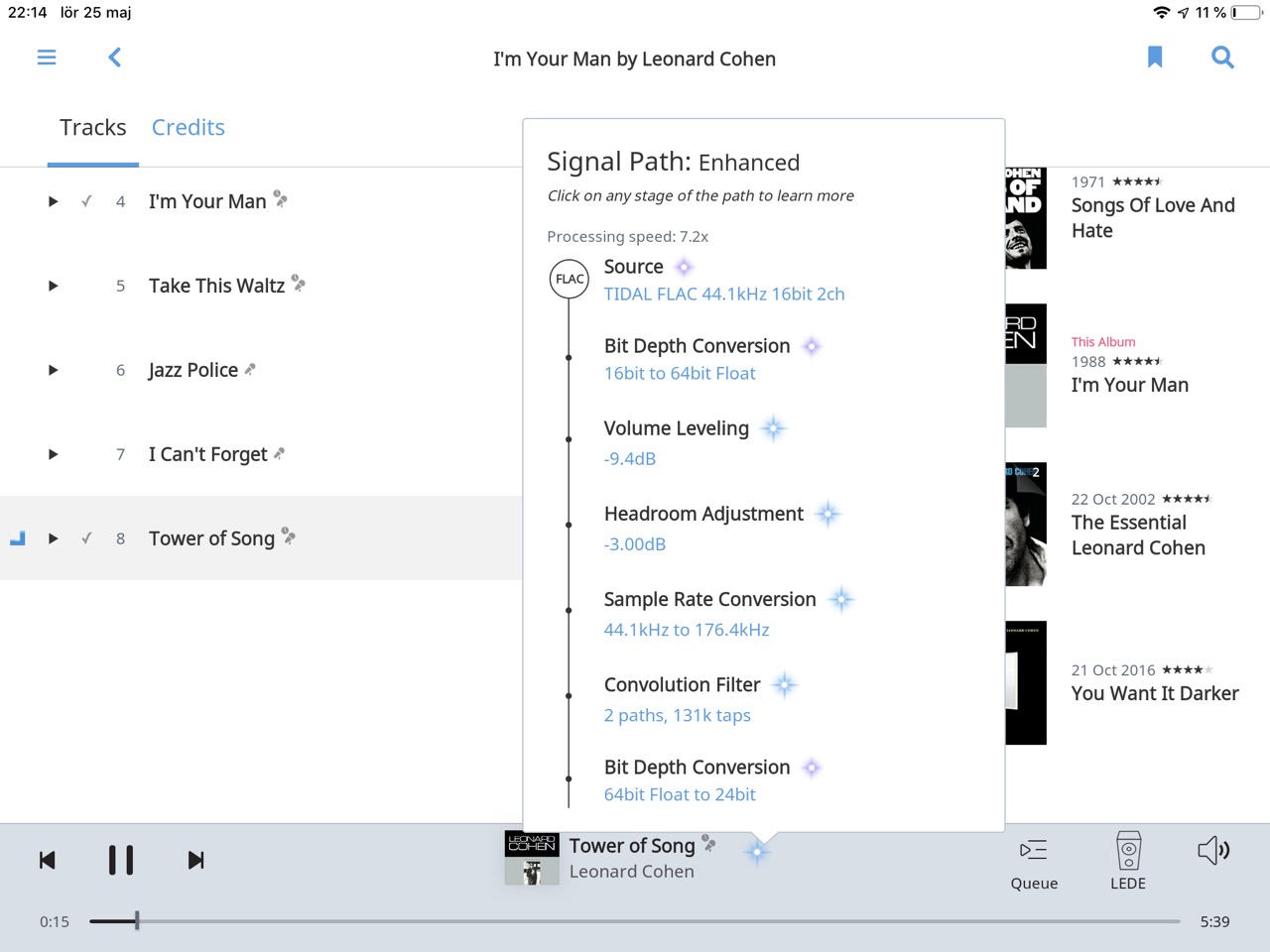Toggle the checkmark on Tower of Song
1270x952 pixels.
pos(87,538)
